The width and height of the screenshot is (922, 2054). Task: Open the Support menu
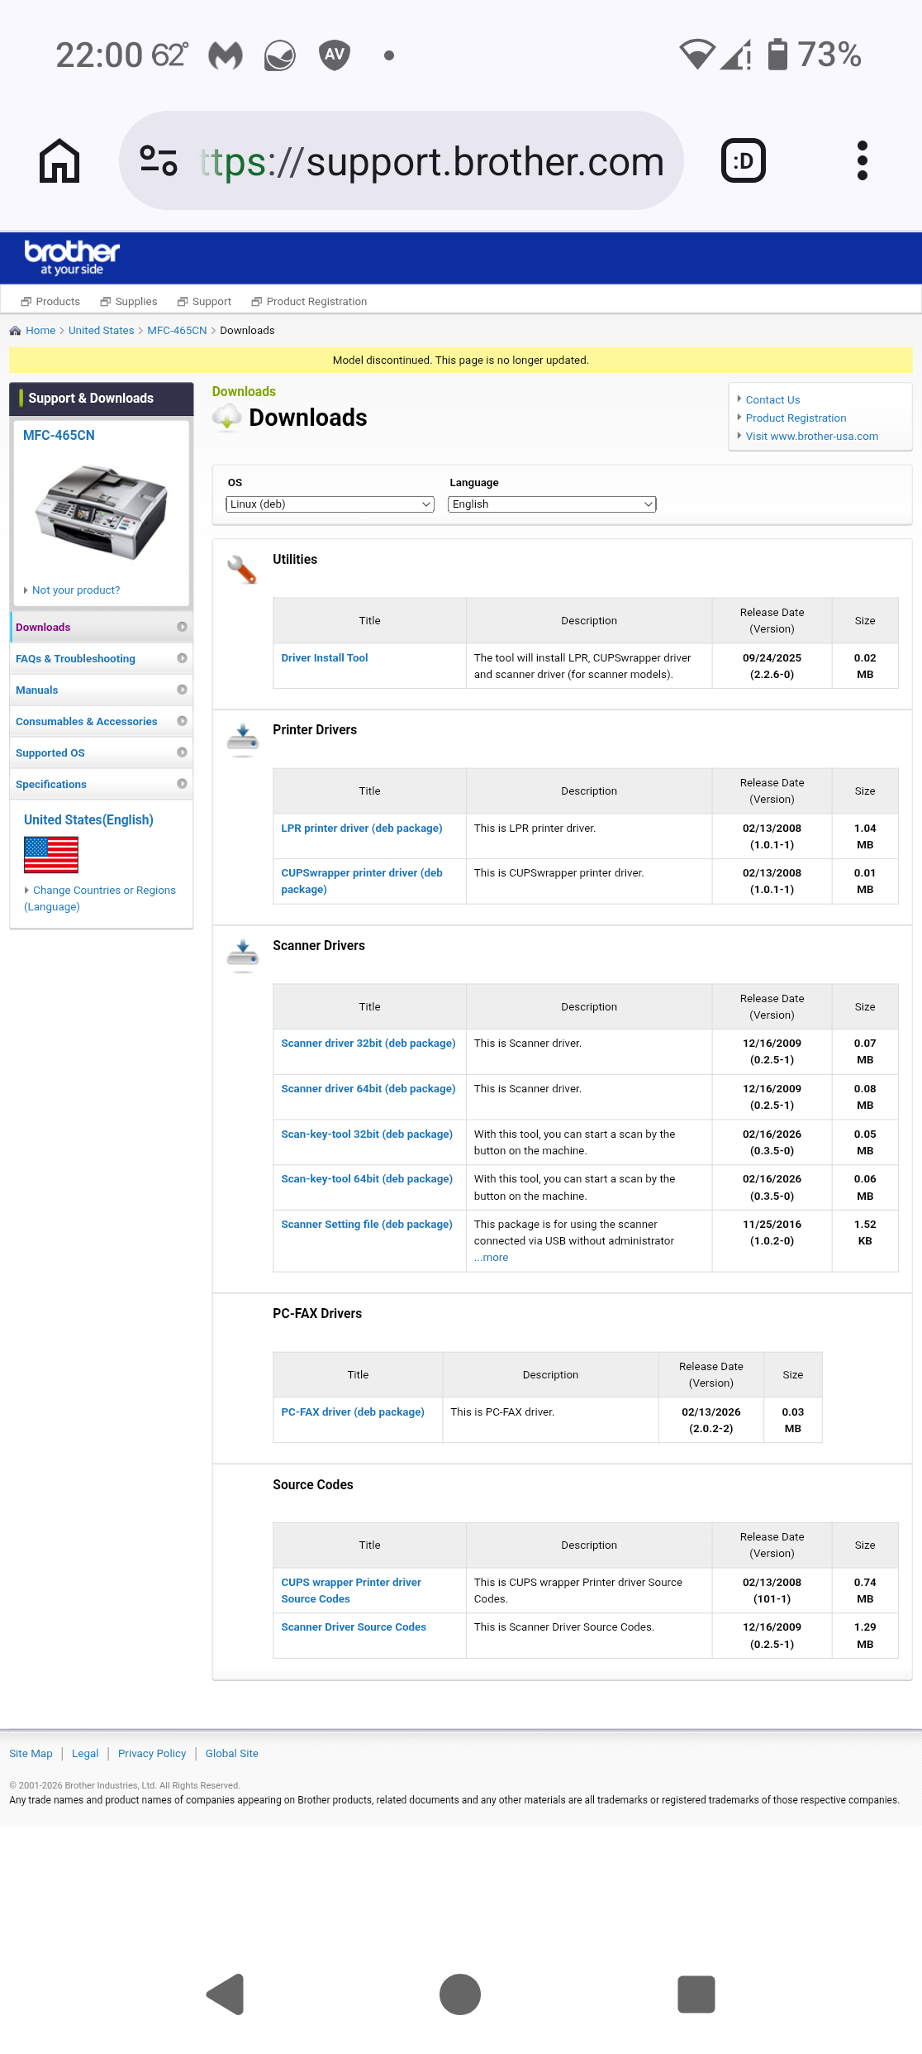pyautogui.click(x=205, y=302)
